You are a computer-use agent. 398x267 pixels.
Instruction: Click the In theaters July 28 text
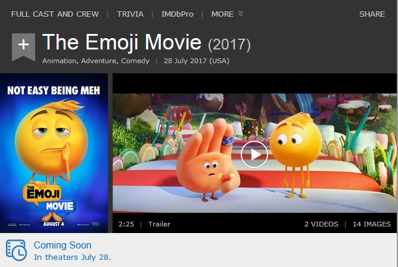coord(72,257)
